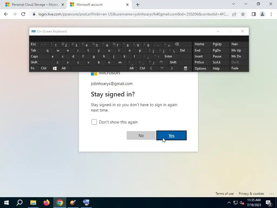Open taskbar clock and date
The image size is (277, 208).
[x=254, y=203]
